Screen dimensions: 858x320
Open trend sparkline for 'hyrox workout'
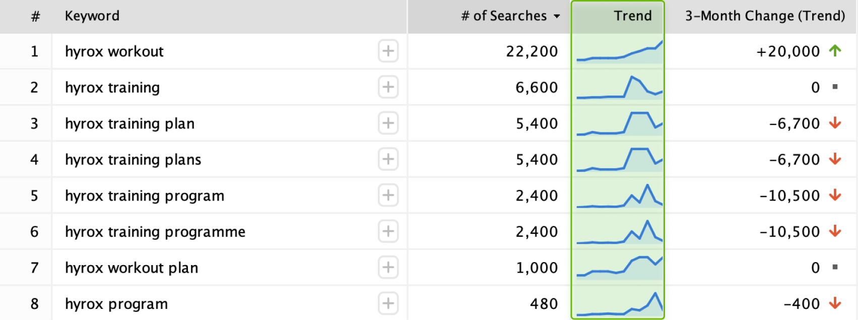619,51
